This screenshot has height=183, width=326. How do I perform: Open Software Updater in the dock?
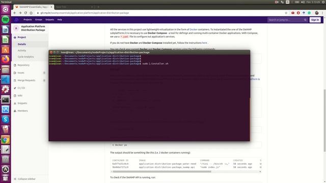pos(6,169)
